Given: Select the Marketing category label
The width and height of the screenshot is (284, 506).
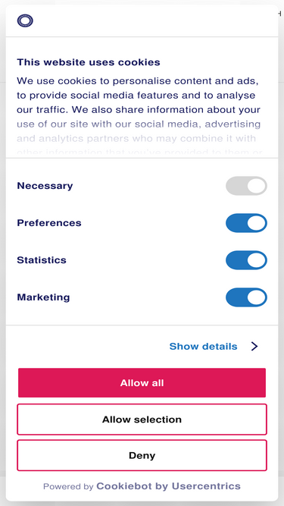Looking at the screenshot, I should coord(43,297).
